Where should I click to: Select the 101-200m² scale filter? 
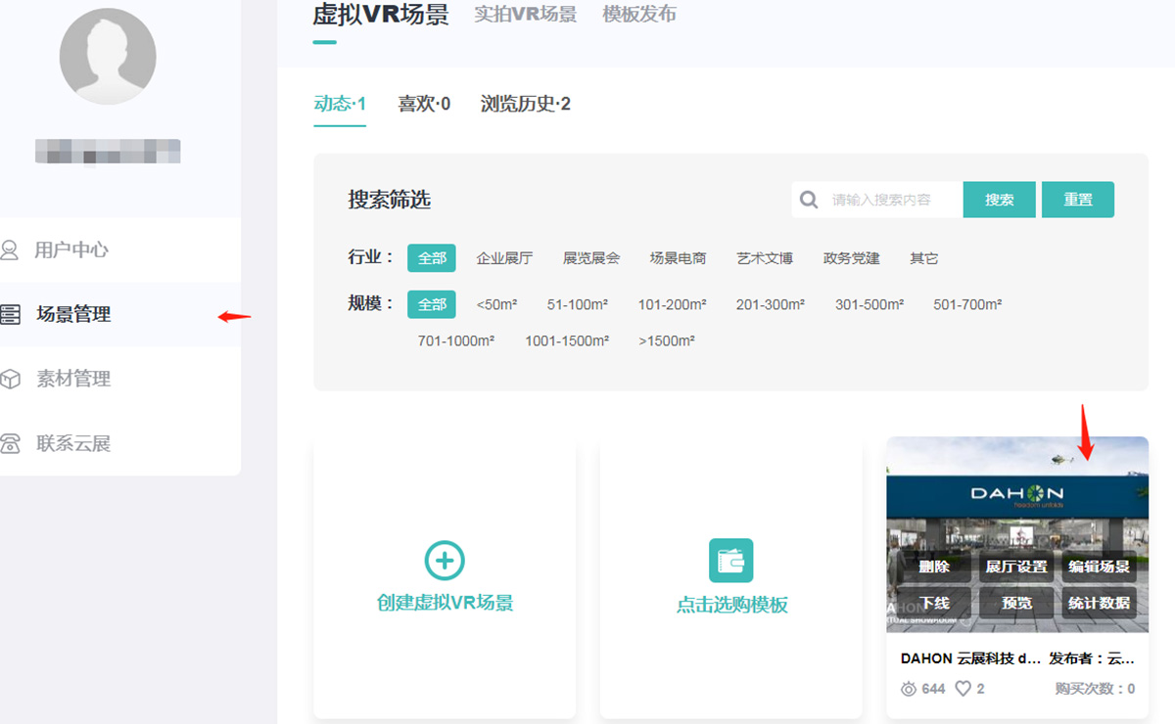[673, 304]
